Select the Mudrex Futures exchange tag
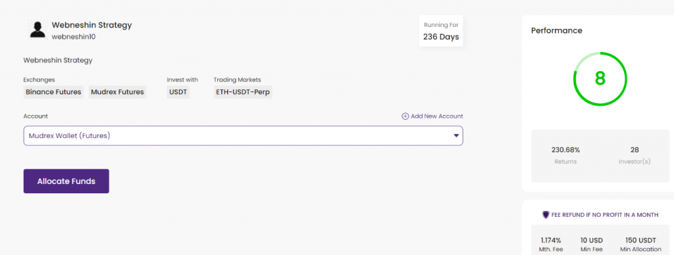The image size is (674, 255). [117, 92]
